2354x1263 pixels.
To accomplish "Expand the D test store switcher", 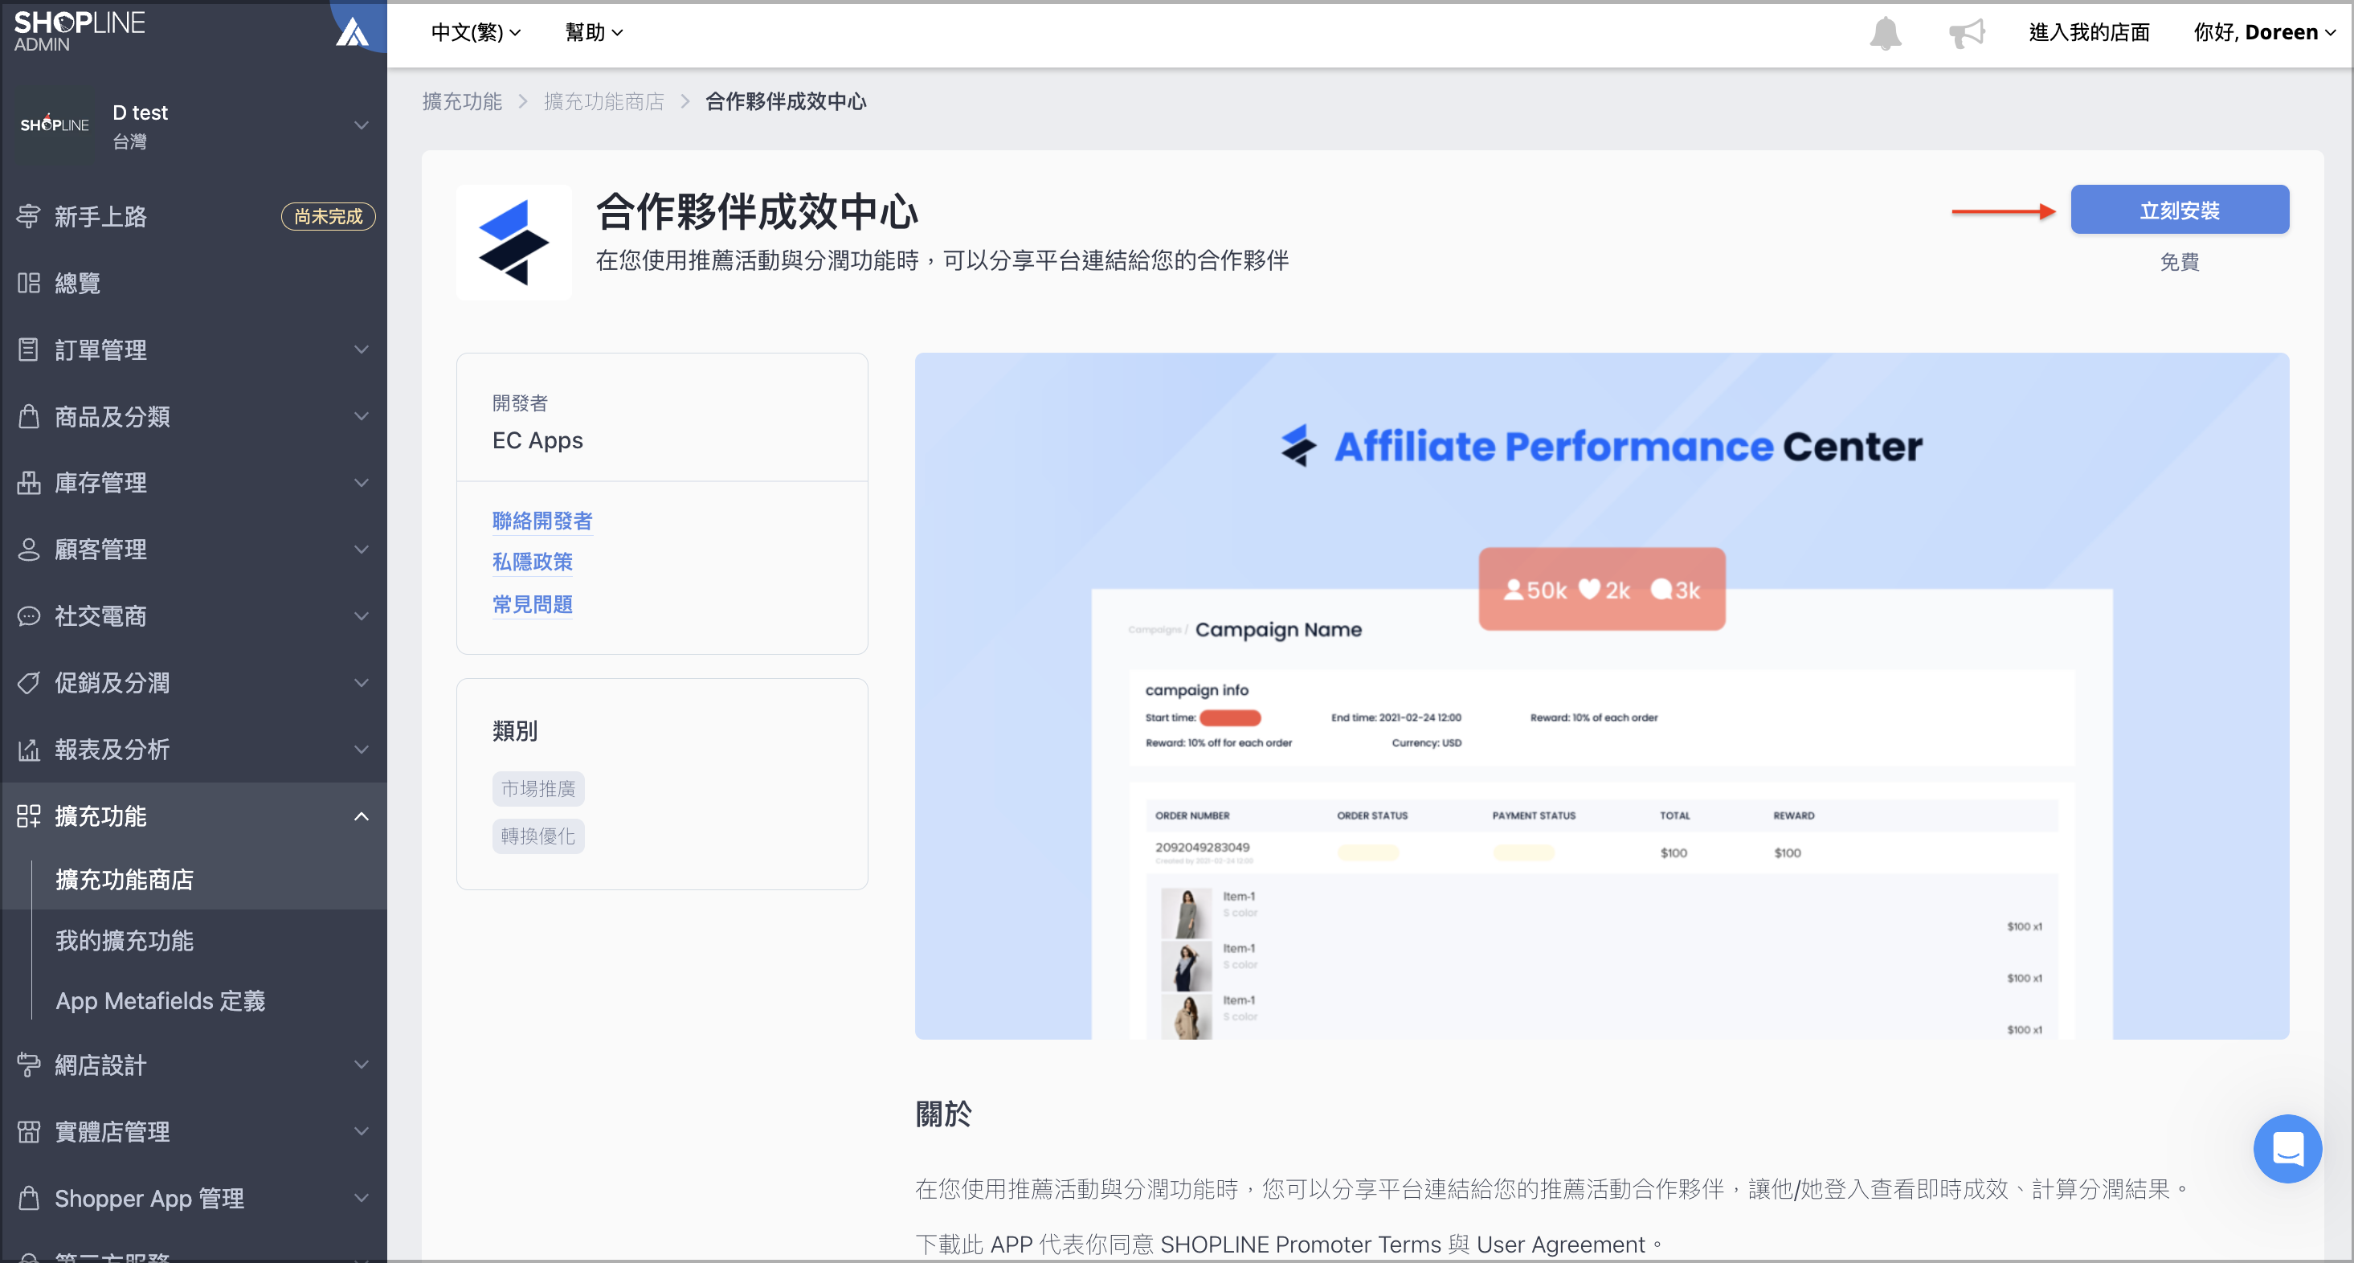I will [x=362, y=125].
